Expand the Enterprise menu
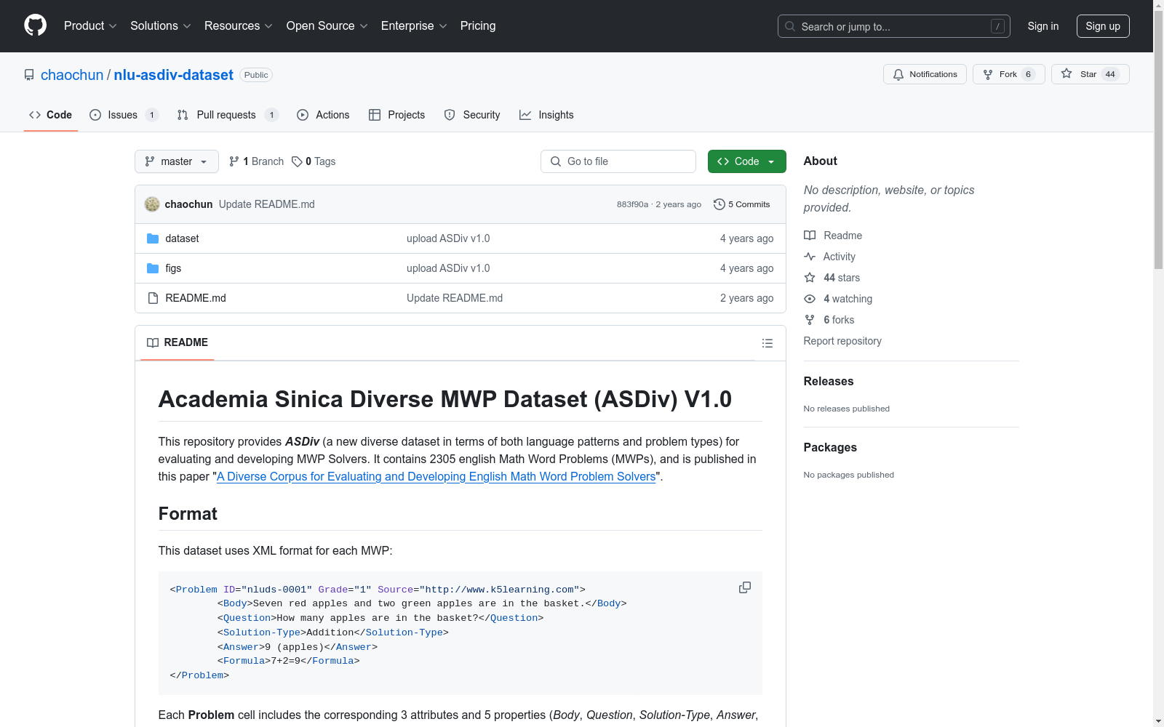The height and width of the screenshot is (727, 1164). point(414,26)
